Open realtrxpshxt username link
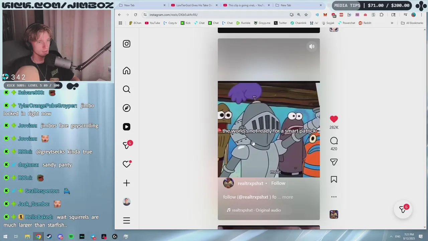428x241 pixels. (x=250, y=183)
